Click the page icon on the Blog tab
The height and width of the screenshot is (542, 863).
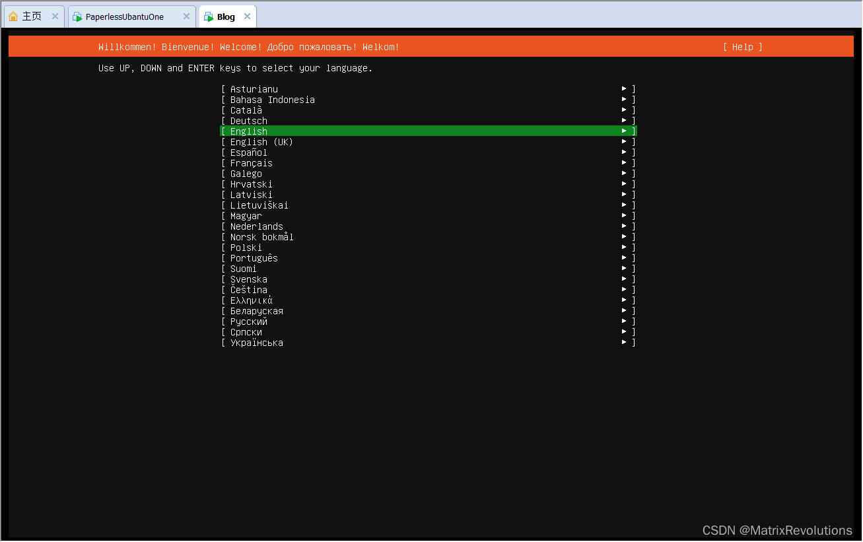(208, 17)
